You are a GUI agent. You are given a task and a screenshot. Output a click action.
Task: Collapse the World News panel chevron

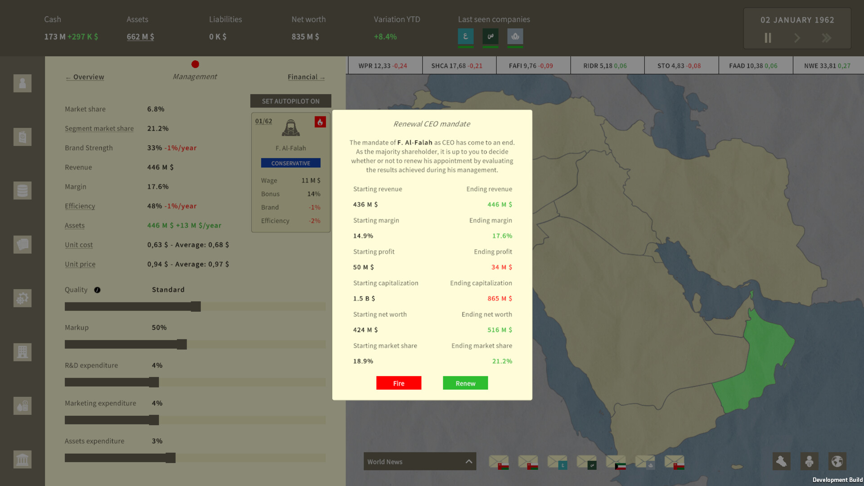click(x=468, y=461)
